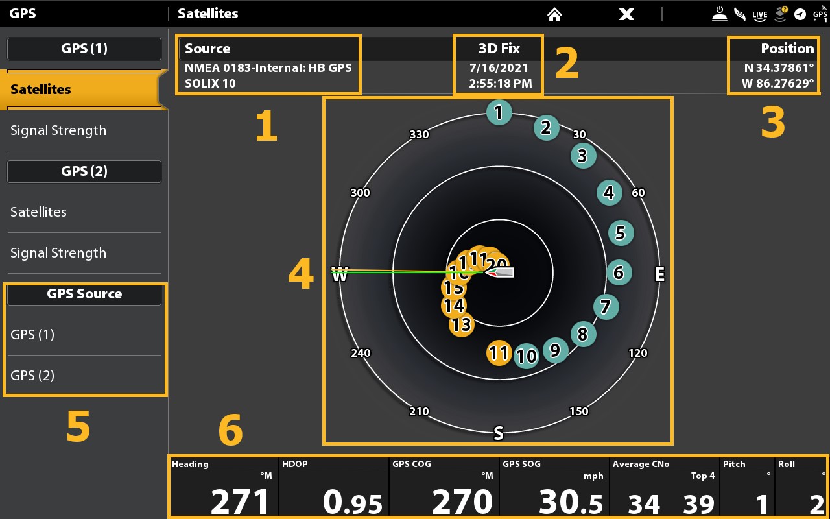830x519 pixels.
Task: Select orange satellite 13 on sky chart
Action: pos(461,324)
